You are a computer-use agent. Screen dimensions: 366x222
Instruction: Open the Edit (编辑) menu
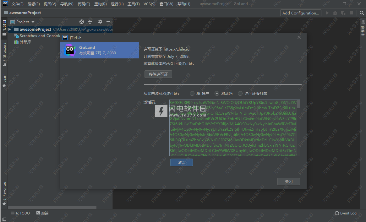pos(34,4)
